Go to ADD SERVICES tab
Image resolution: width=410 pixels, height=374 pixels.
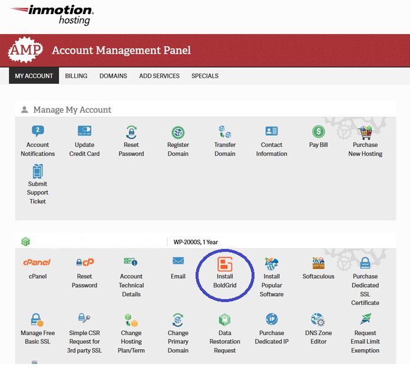click(159, 76)
